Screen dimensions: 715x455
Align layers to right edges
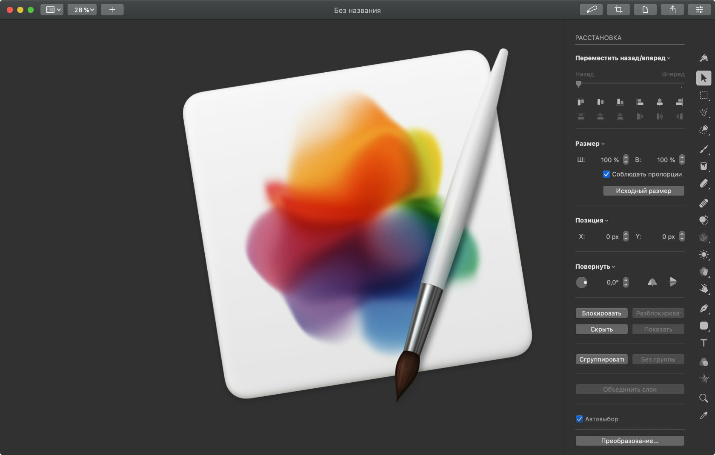pyautogui.click(x=679, y=102)
